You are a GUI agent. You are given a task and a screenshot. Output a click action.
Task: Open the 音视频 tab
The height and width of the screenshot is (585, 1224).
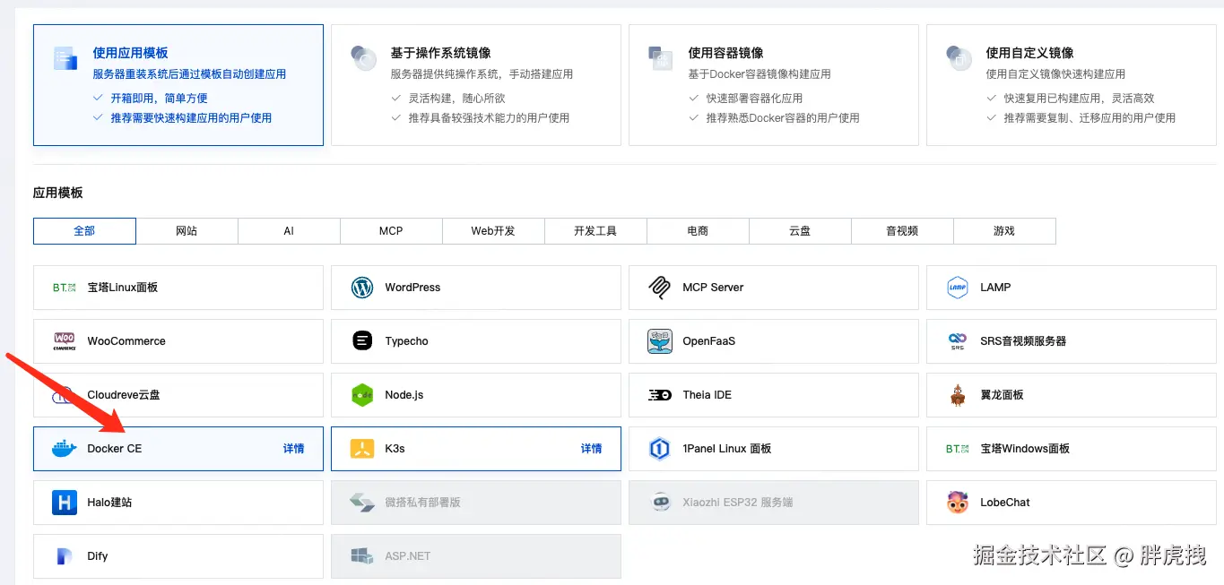pos(902,231)
